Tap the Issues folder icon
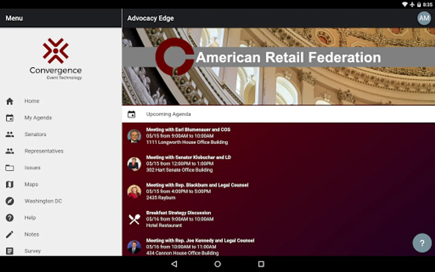 pos(10,168)
